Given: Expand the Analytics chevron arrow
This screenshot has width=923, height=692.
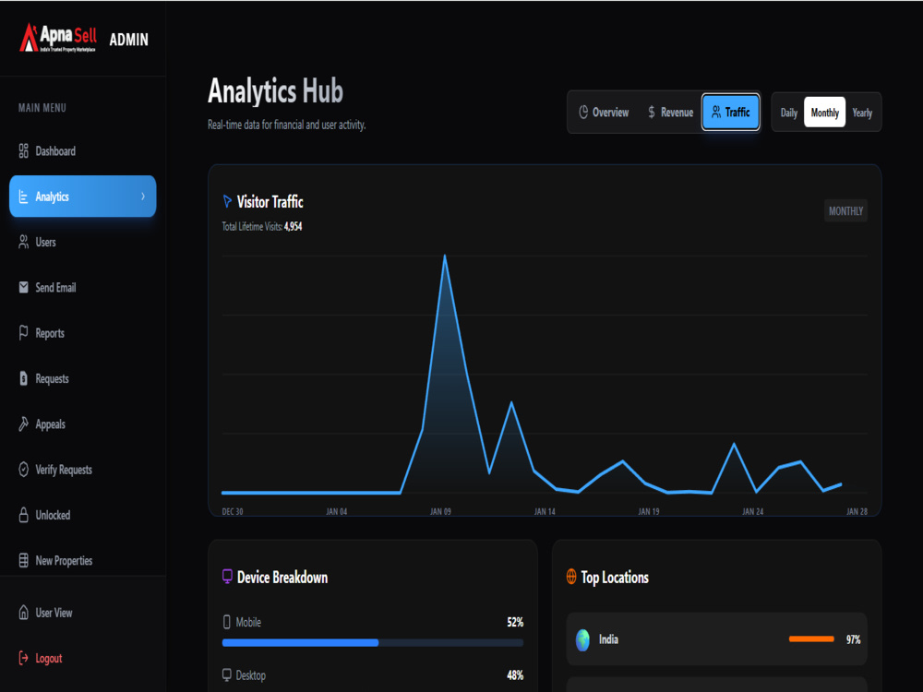Looking at the screenshot, I should point(143,197).
